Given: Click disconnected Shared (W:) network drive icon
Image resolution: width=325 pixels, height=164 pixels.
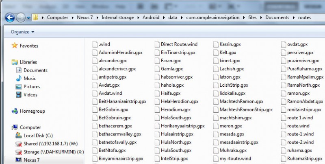Looking at the screenshot, I should click(x=19, y=144).
